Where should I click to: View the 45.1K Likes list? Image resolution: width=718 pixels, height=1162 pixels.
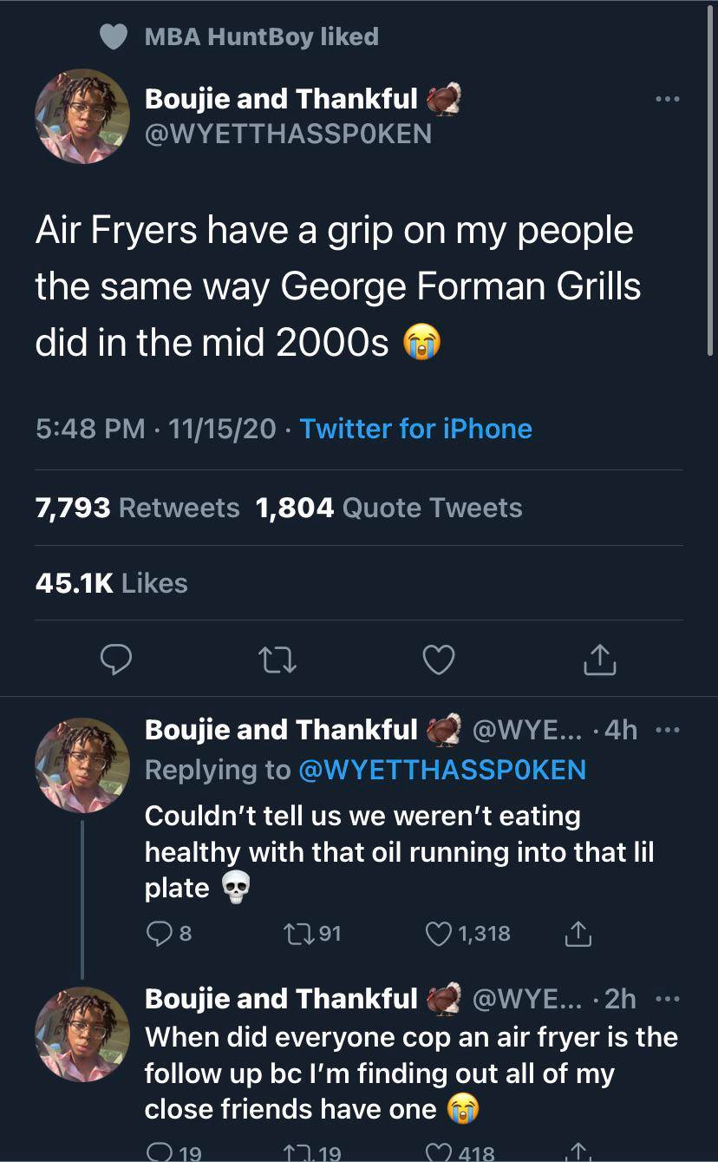(111, 583)
